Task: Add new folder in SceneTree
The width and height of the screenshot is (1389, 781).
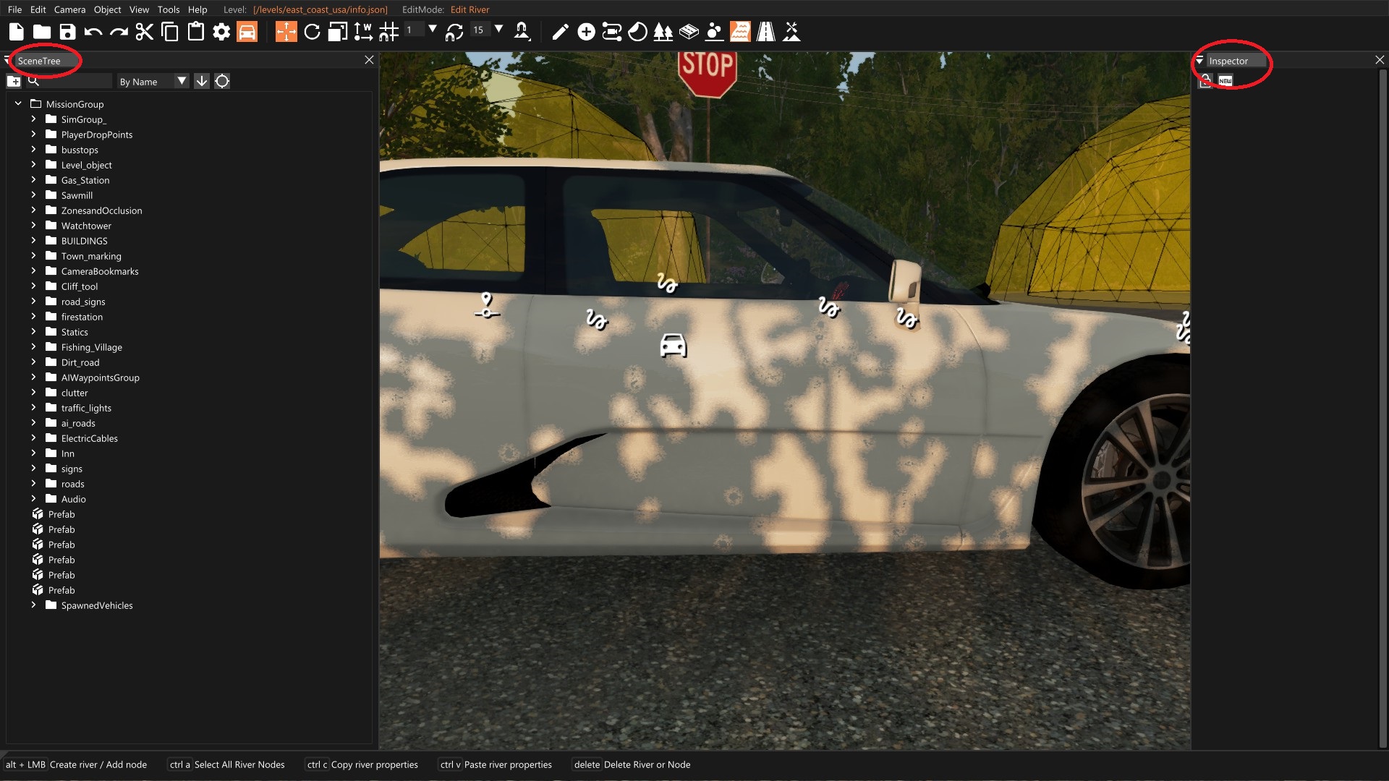Action: [14, 81]
